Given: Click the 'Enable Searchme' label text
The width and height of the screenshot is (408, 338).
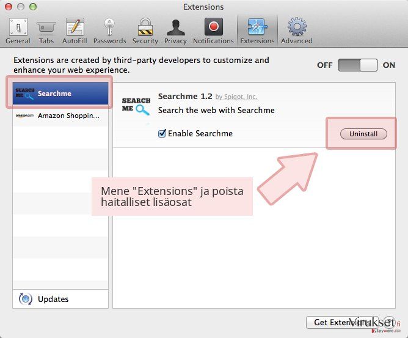Looking at the screenshot, I should [x=200, y=133].
